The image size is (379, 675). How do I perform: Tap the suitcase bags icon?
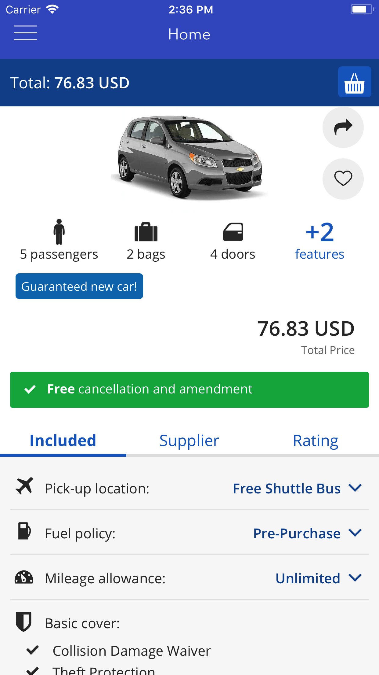click(146, 232)
